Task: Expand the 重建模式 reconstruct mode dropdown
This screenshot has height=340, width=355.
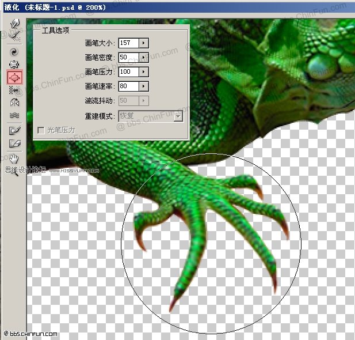Action: coord(178,116)
